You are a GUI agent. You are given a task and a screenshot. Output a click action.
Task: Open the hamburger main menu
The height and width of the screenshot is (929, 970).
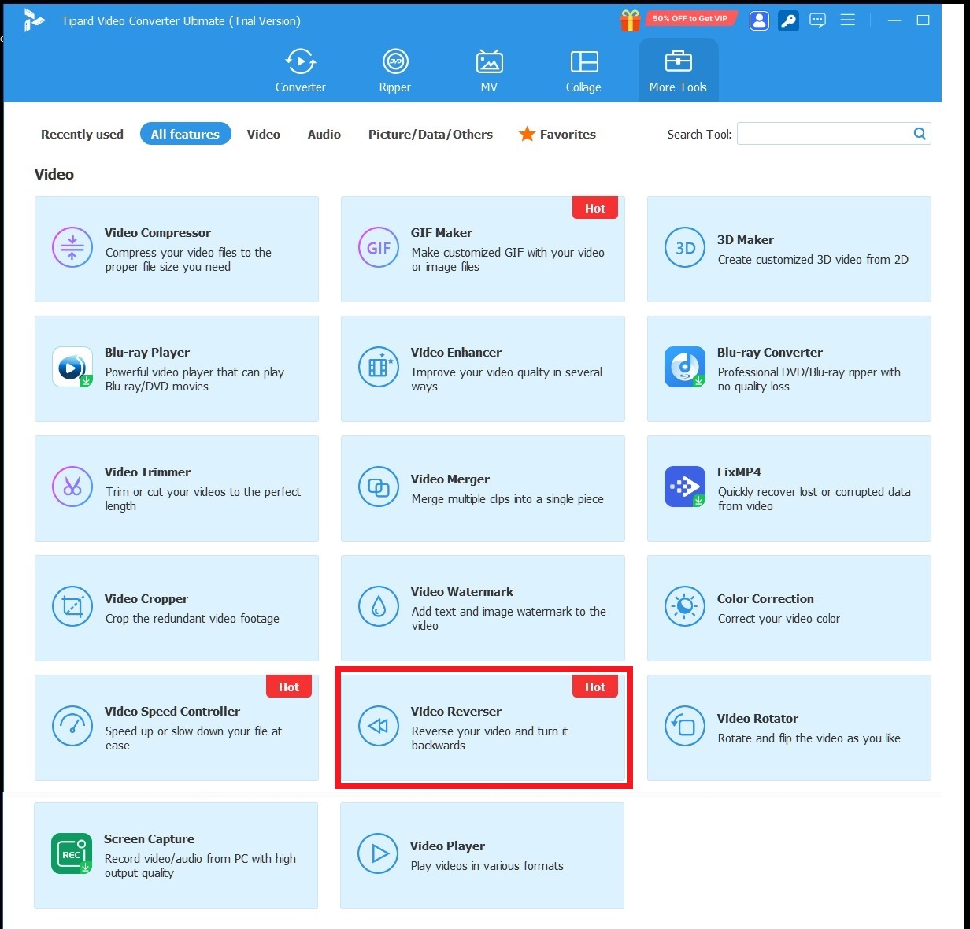click(848, 20)
